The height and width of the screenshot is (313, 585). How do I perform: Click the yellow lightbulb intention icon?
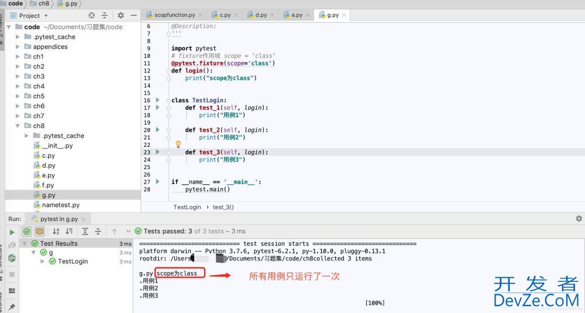[178, 144]
